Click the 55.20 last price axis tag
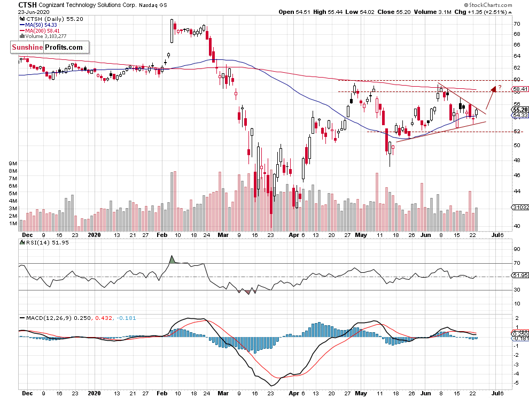The height and width of the screenshot is (398, 529). 520,110
